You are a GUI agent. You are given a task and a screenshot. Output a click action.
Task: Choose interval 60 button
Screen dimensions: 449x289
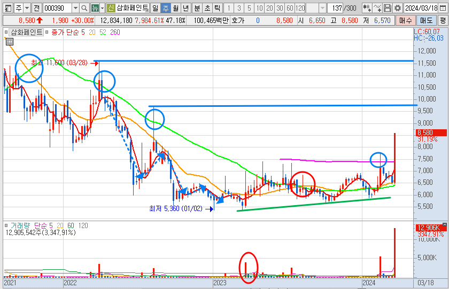point(290,8)
